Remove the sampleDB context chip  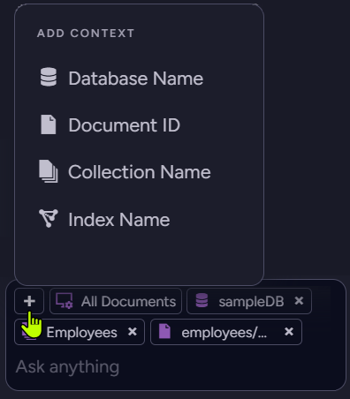coord(299,301)
